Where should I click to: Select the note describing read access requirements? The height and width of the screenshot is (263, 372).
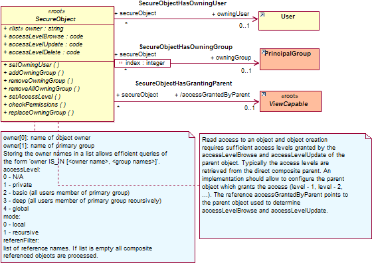point(286,186)
